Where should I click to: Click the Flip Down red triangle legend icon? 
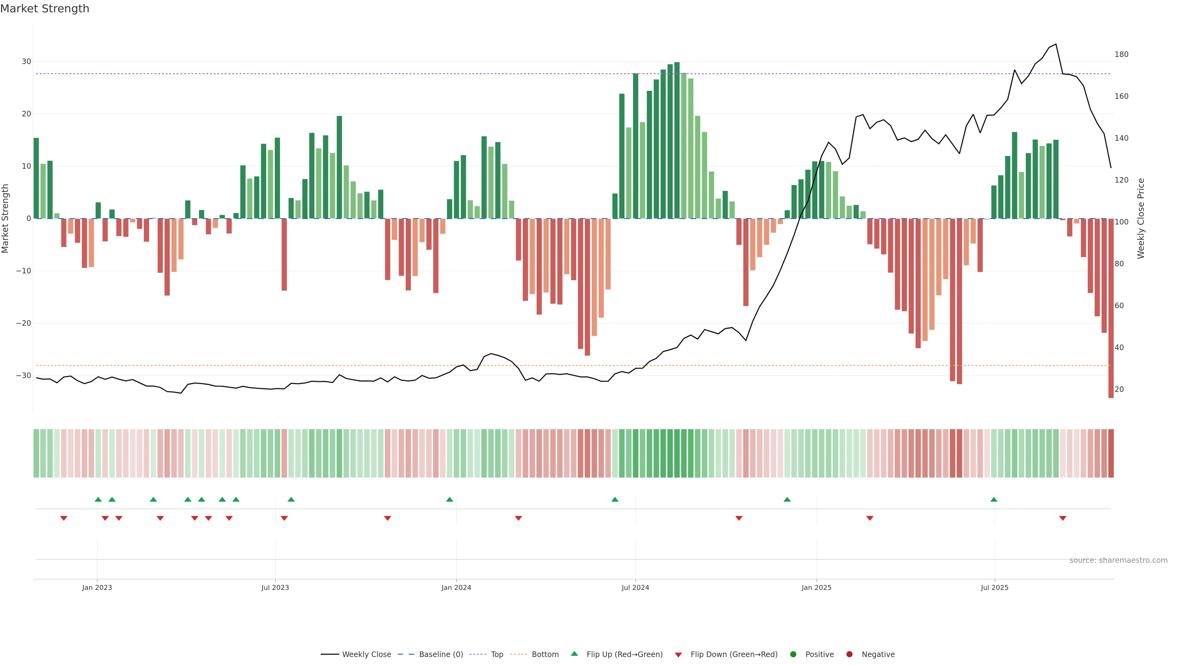pyautogui.click(x=678, y=655)
